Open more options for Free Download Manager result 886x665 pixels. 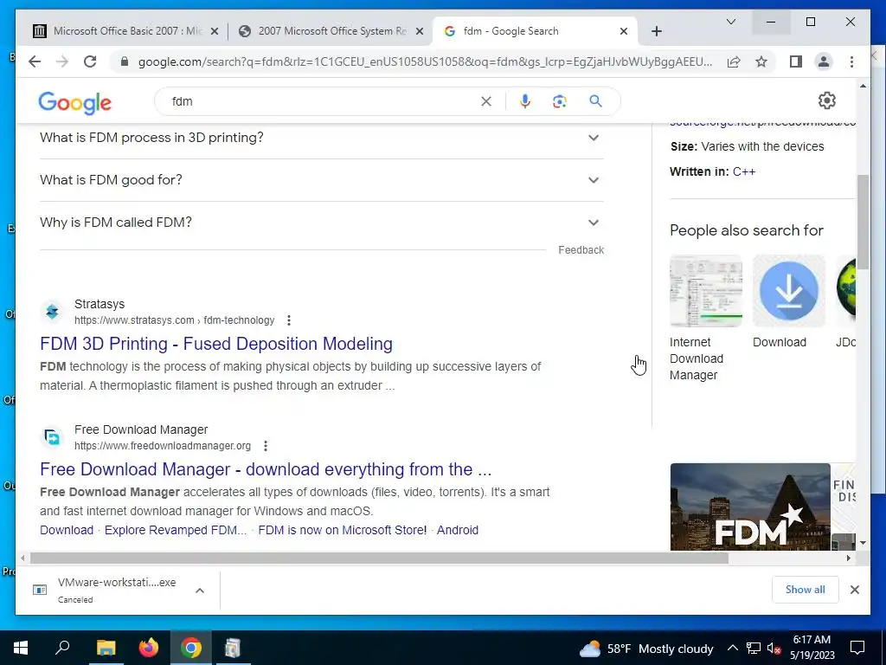266,446
